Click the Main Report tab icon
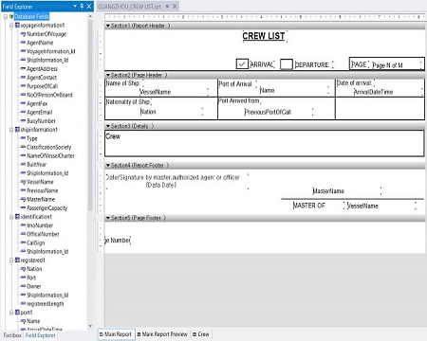The width and height of the screenshot is (427, 341). [102, 334]
